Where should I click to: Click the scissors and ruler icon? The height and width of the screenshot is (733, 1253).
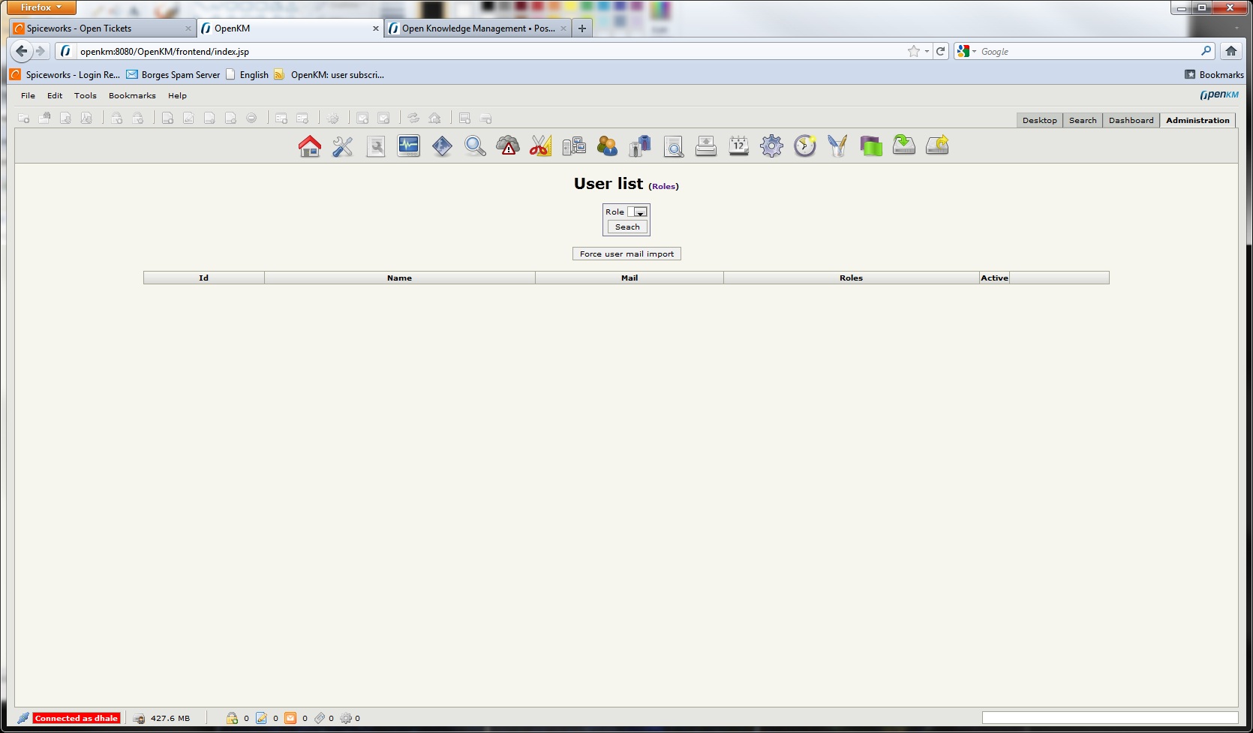tap(541, 146)
